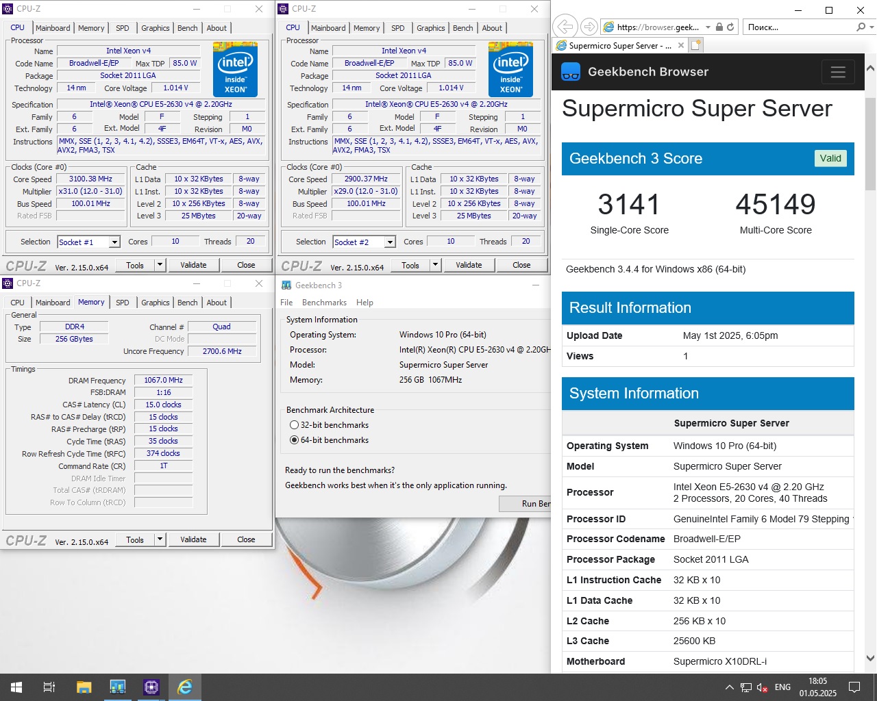Click Tools button in Memory CPU-Z window
Image resolution: width=877 pixels, height=701 pixels.
tap(135, 539)
